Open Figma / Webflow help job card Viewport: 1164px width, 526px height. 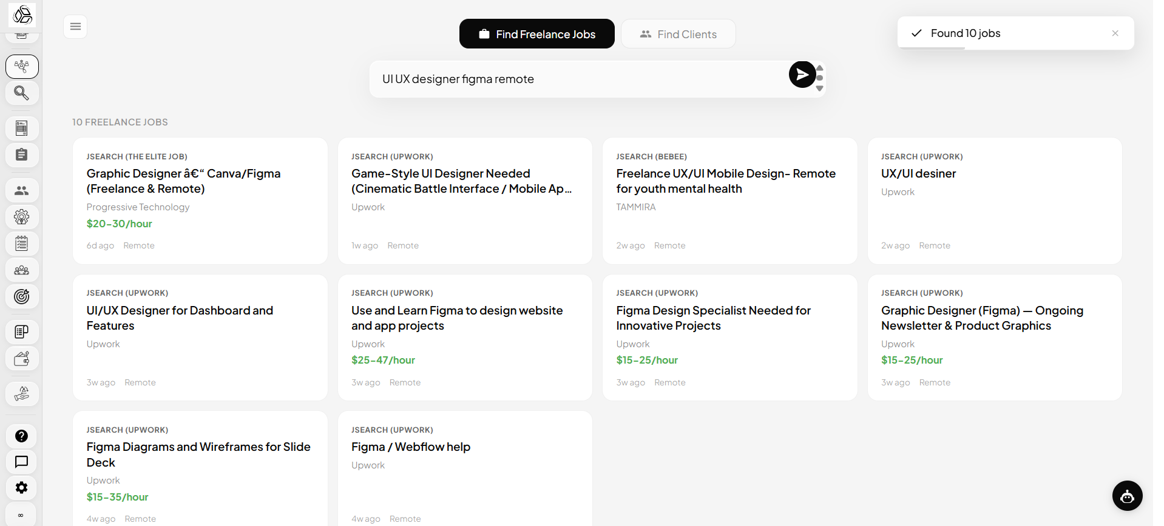click(x=465, y=469)
